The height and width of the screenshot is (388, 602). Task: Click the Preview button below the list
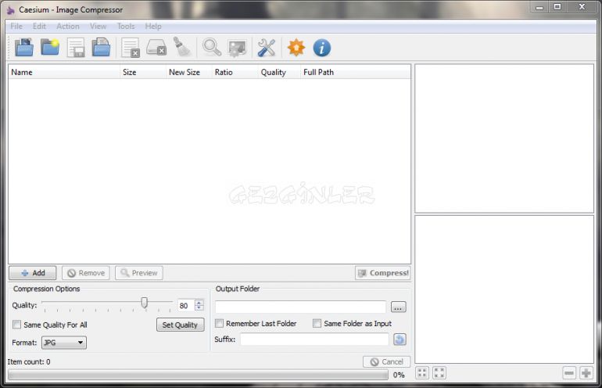click(x=139, y=273)
